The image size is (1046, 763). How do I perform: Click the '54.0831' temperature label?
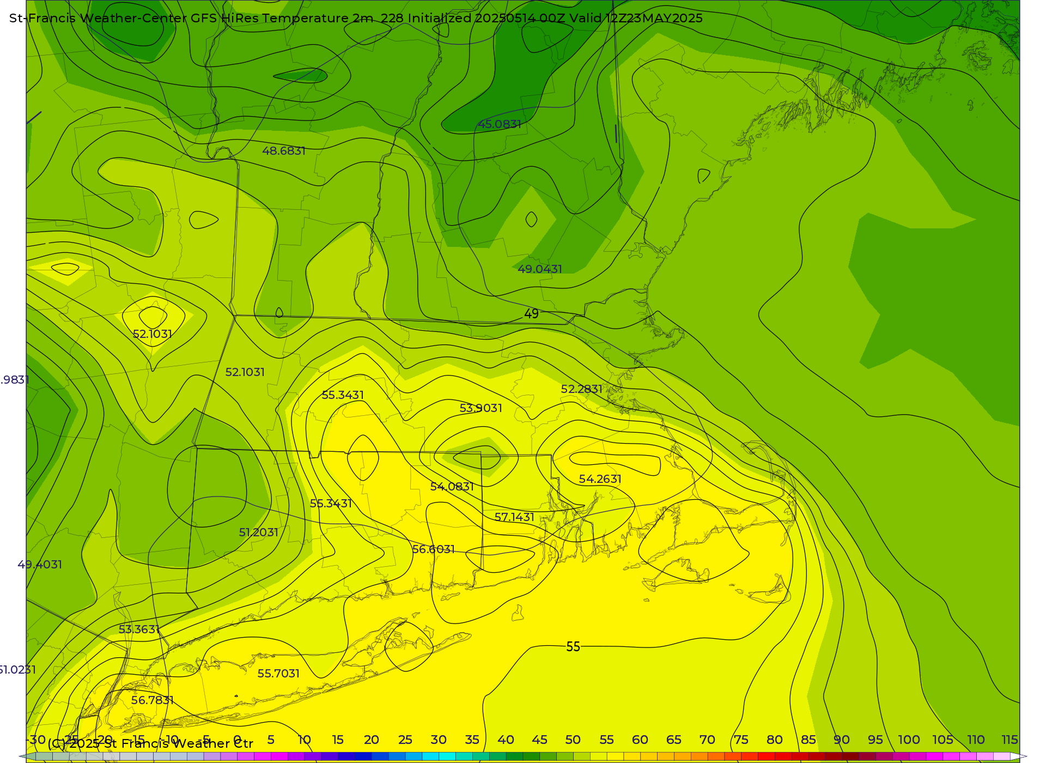click(x=452, y=487)
